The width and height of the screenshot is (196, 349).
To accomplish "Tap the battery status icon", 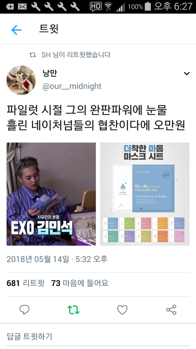I will click(148, 7).
